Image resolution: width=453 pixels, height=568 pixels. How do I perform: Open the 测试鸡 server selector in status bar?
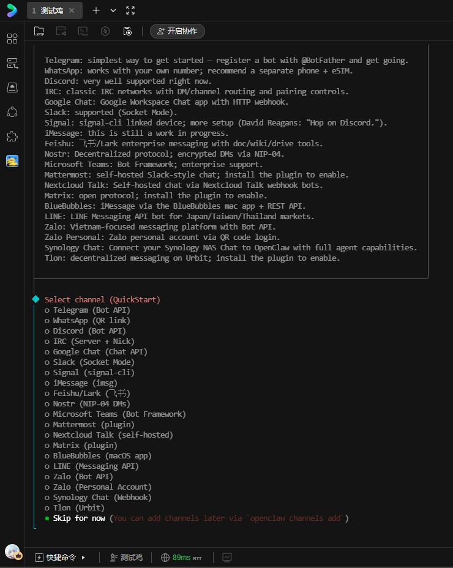[126, 558]
